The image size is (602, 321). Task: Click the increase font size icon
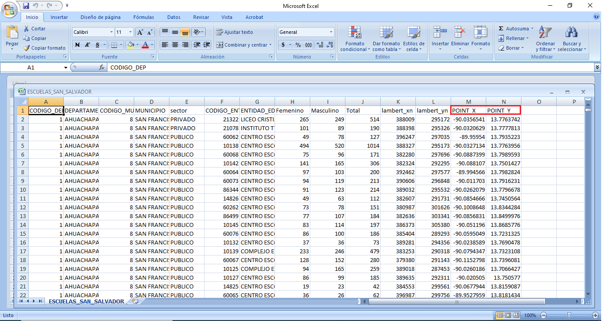tap(139, 31)
